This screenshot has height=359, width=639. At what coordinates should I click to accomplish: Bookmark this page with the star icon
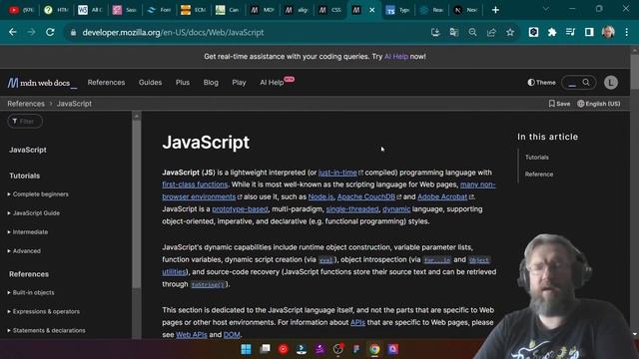pyautogui.click(x=510, y=33)
